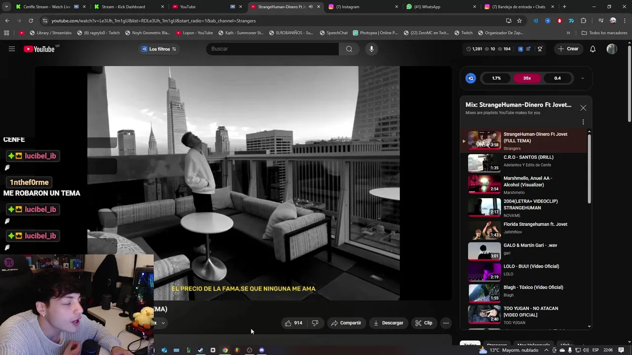Open Steam from the taskbar
Viewport: 632px width, 355px height.
pyautogui.click(x=200, y=350)
